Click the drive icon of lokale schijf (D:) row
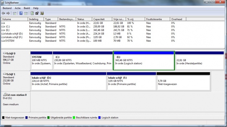227x127 pixels. 3,34
